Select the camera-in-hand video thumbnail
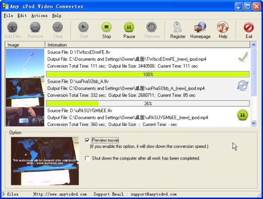The width and height of the screenshot is (263, 199). (x=25, y=117)
